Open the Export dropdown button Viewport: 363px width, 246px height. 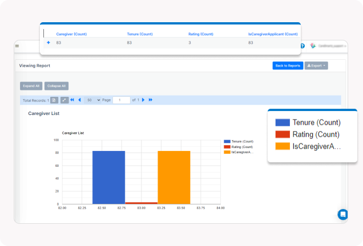click(316, 65)
